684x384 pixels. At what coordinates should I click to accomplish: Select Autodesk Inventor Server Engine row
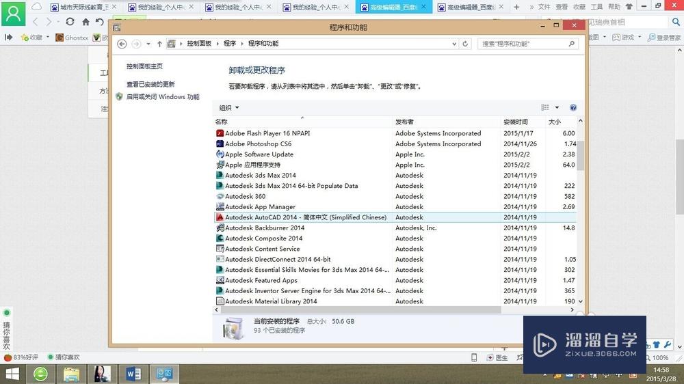(x=395, y=290)
